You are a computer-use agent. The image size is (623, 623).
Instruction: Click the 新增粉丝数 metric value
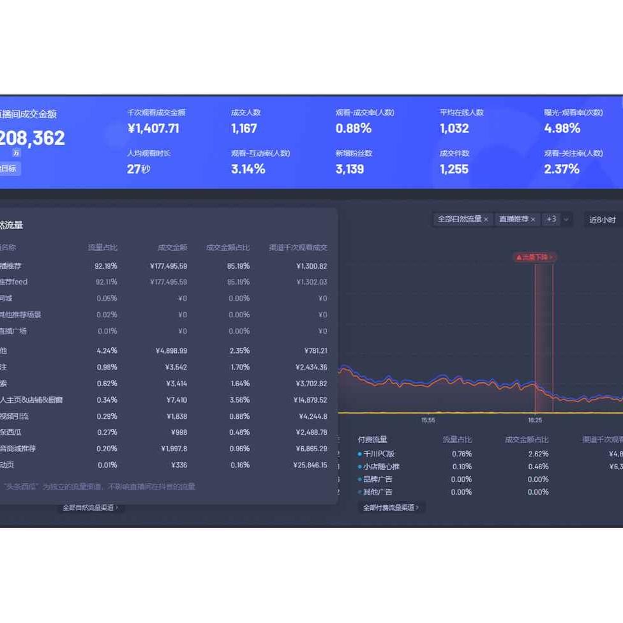(x=350, y=169)
